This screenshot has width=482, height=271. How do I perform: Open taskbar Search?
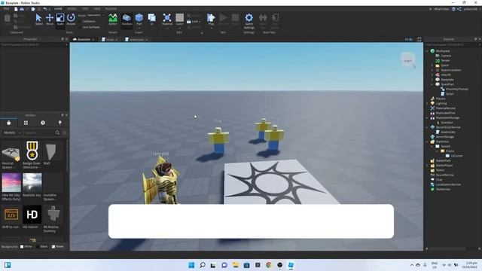[203, 265]
